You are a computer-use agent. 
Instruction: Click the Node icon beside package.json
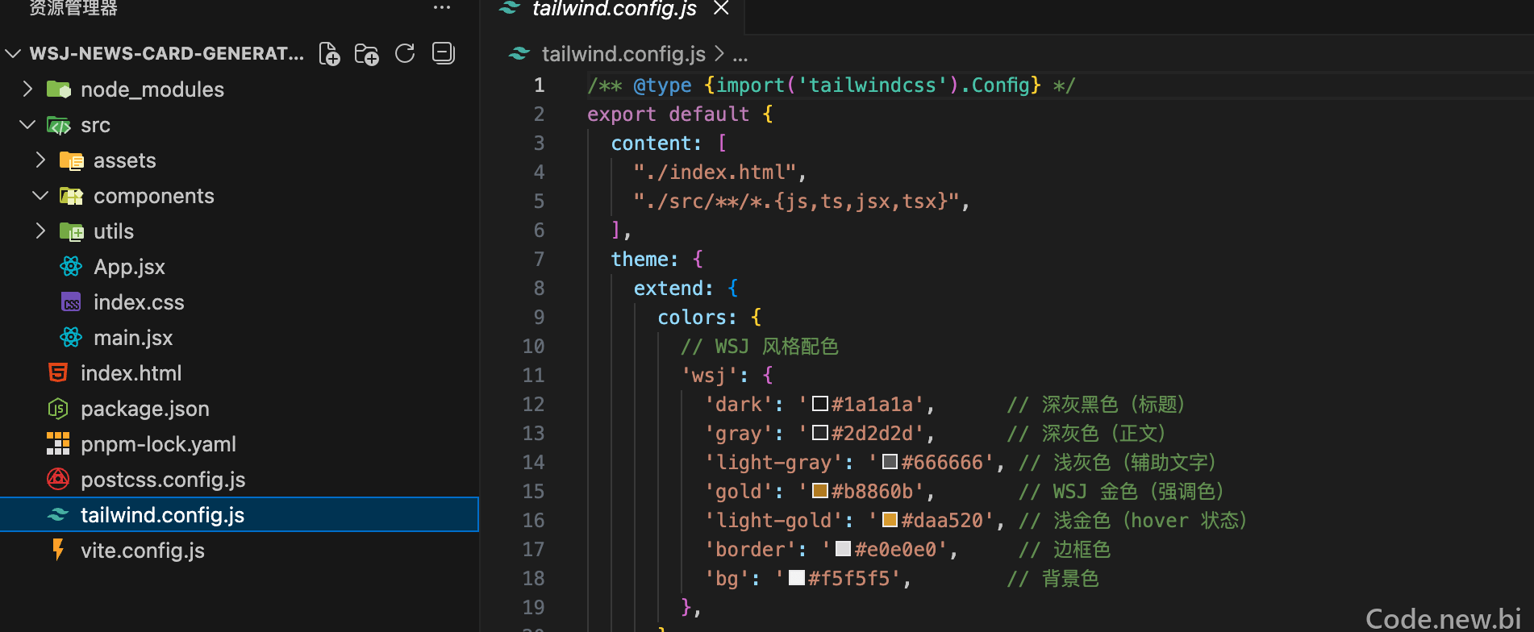(x=58, y=409)
